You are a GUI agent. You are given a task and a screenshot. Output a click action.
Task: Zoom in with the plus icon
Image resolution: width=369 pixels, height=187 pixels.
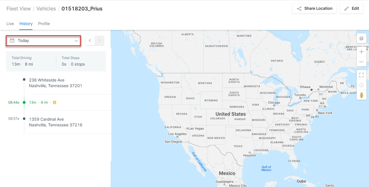362,52
